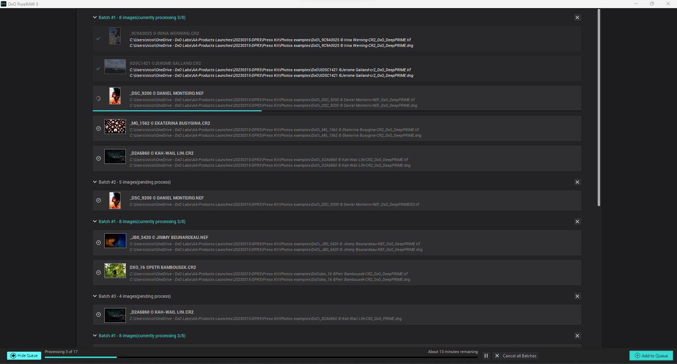Viewport: 677px width, 364px height.
Task: Click pending status icon on DXO_16 row
Action: (98, 272)
